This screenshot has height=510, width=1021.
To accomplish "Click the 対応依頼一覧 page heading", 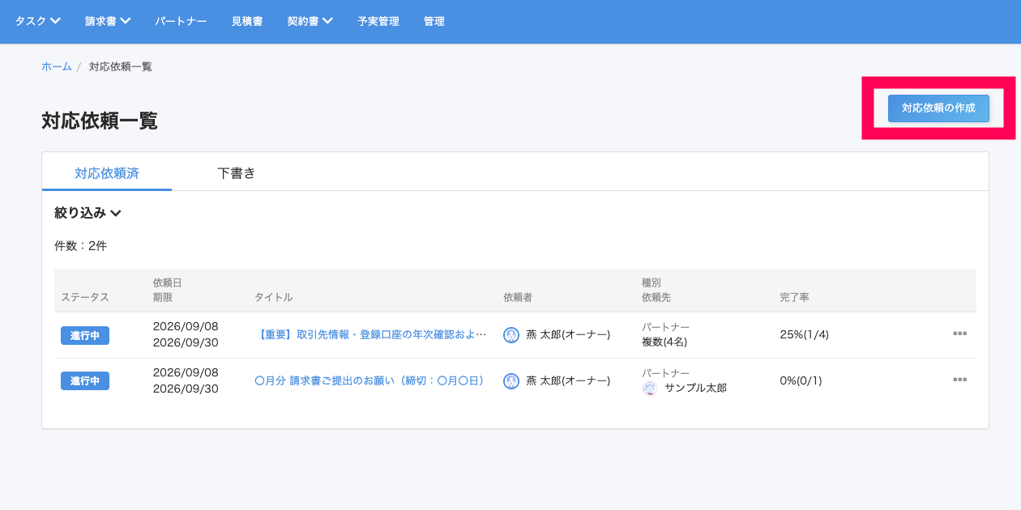I will coord(100,121).
